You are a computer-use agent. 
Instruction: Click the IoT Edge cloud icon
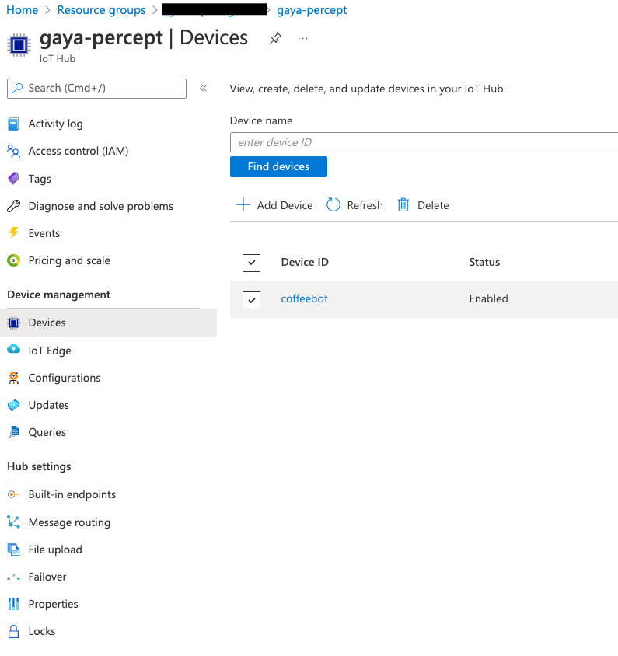coord(13,350)
